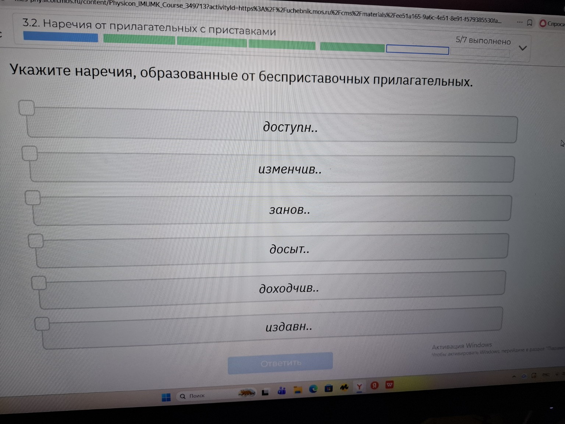Open Yandex Music from the taskbar
The width and height of the screenshot is (565, 424).
click(345, 387)
